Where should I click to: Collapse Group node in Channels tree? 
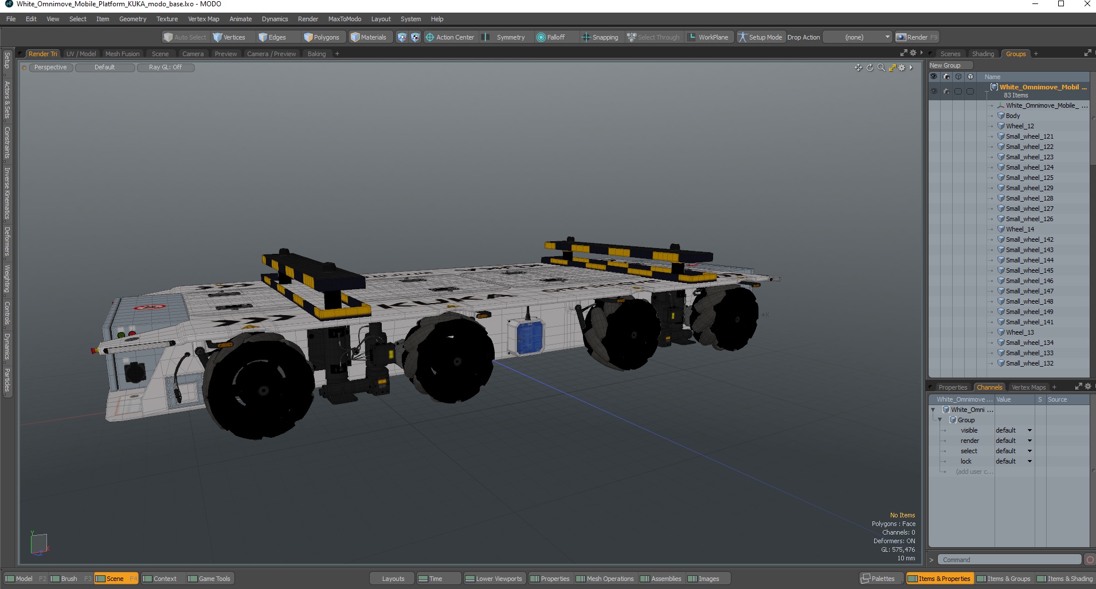coord(940,420)
